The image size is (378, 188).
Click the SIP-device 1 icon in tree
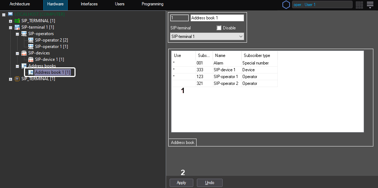point(31,59)
